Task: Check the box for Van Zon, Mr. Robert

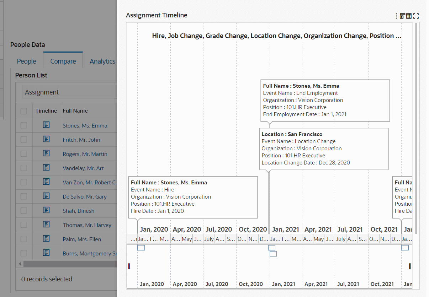Action: (x=24, y=182)
